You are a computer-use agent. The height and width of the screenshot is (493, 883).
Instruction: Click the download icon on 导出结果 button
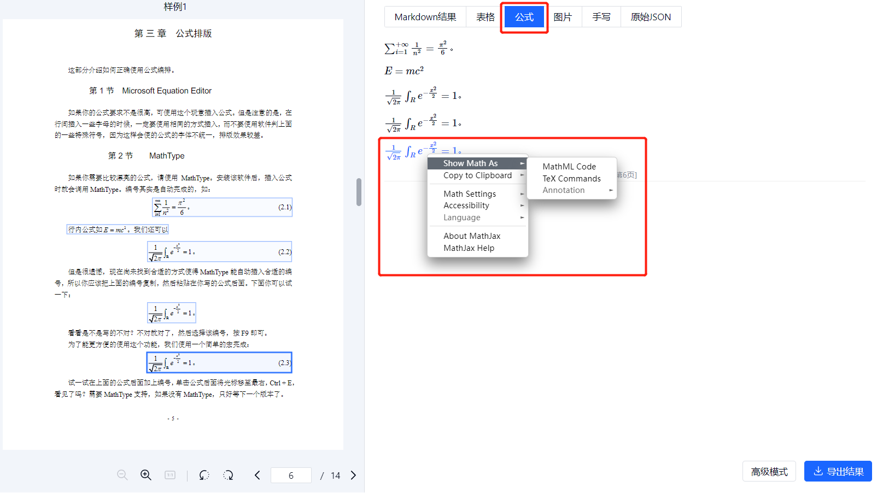pyautogui.click(x=818, y=471)
